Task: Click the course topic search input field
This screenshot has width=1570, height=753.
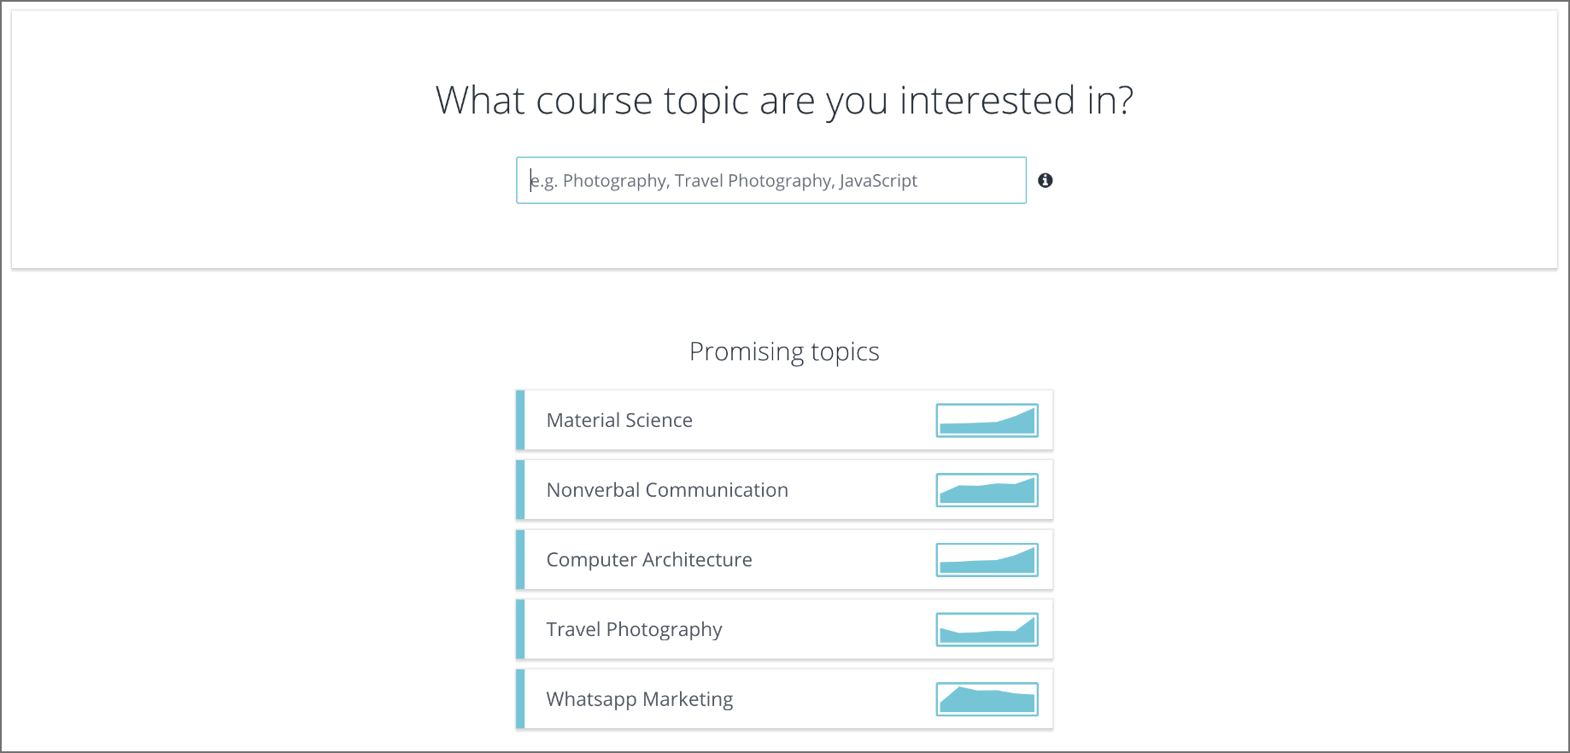Action: [770, 180]
